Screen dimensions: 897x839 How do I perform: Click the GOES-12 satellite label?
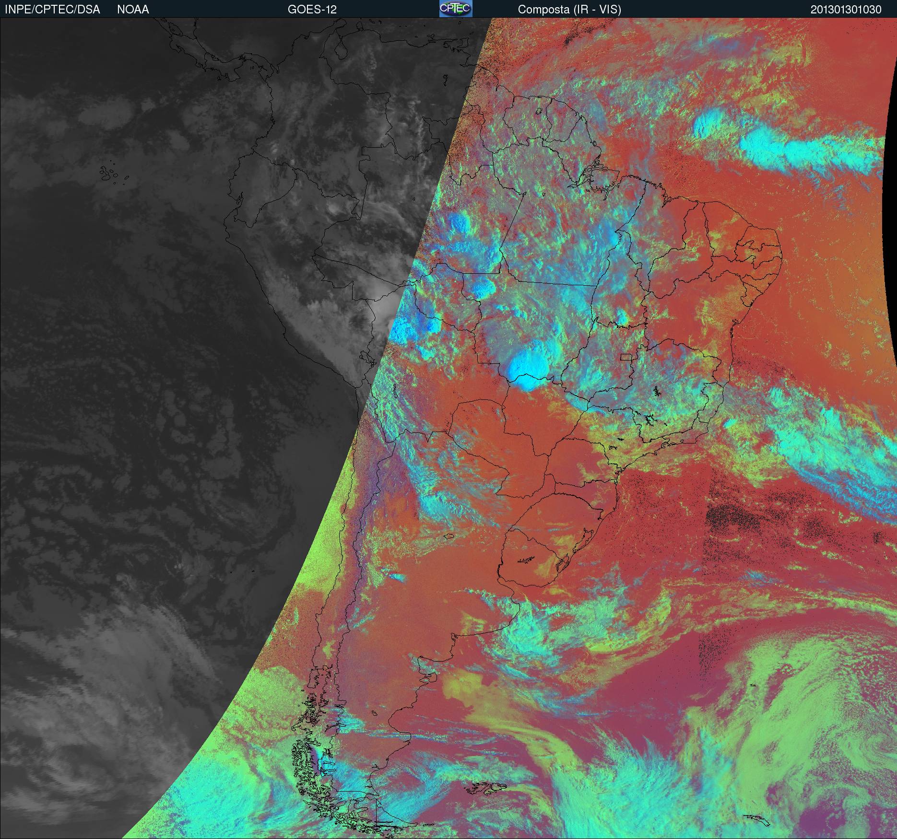coord(312,10)
